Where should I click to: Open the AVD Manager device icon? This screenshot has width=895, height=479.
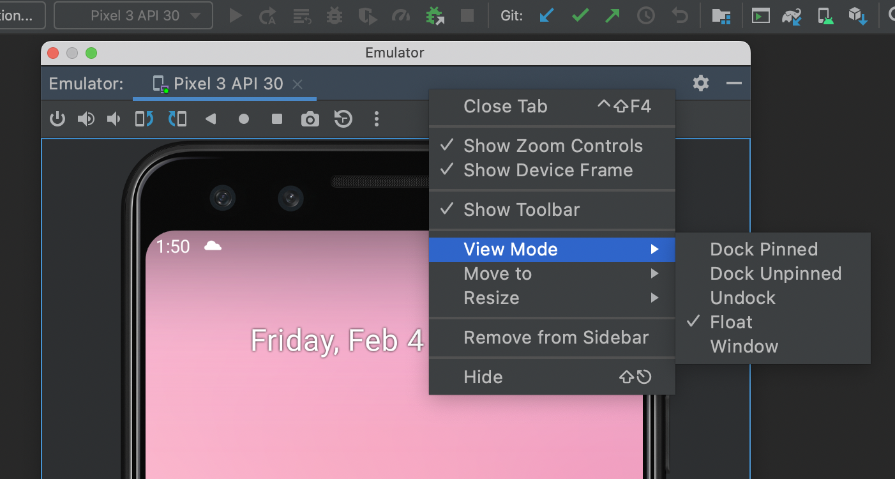825,15
